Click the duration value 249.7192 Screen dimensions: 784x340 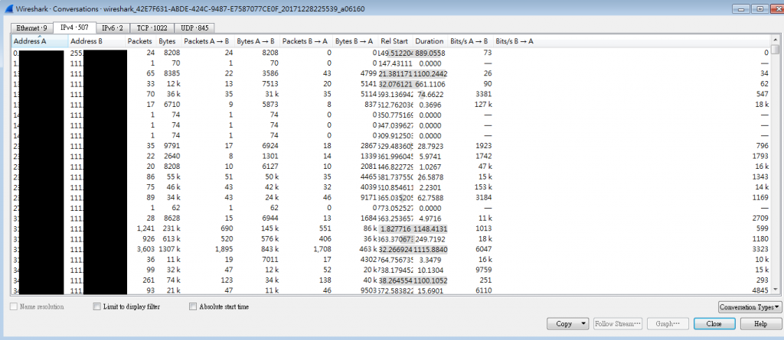(x=432, y=238)
